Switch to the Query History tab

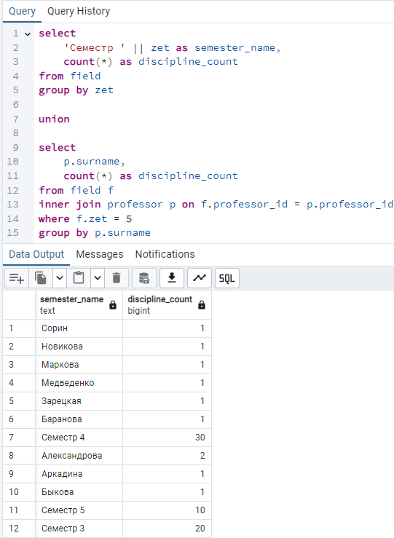point(79,12)
